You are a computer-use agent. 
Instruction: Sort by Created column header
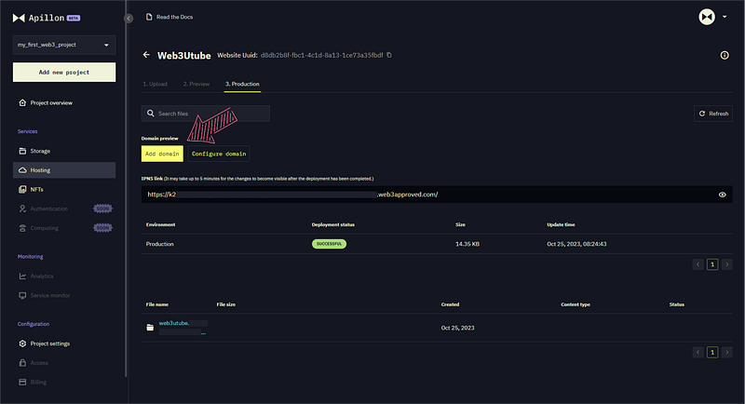pyautogui.click(x=450, y=304)
